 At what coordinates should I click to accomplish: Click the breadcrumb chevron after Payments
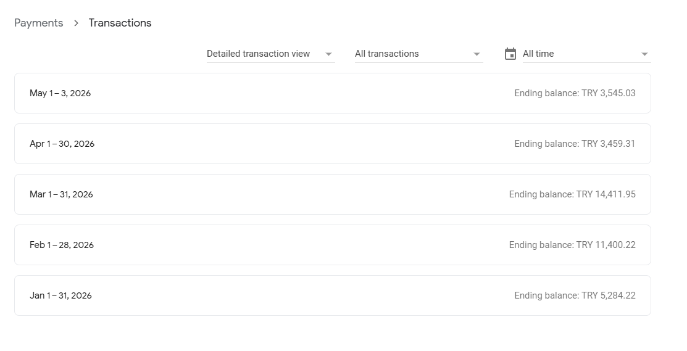click(x=77, y=23)
